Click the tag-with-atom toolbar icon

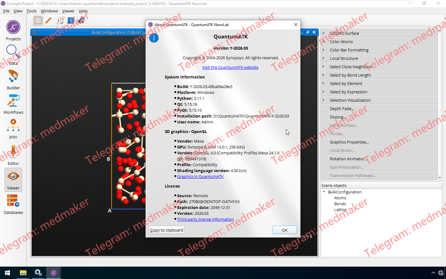tap(81, 20)
